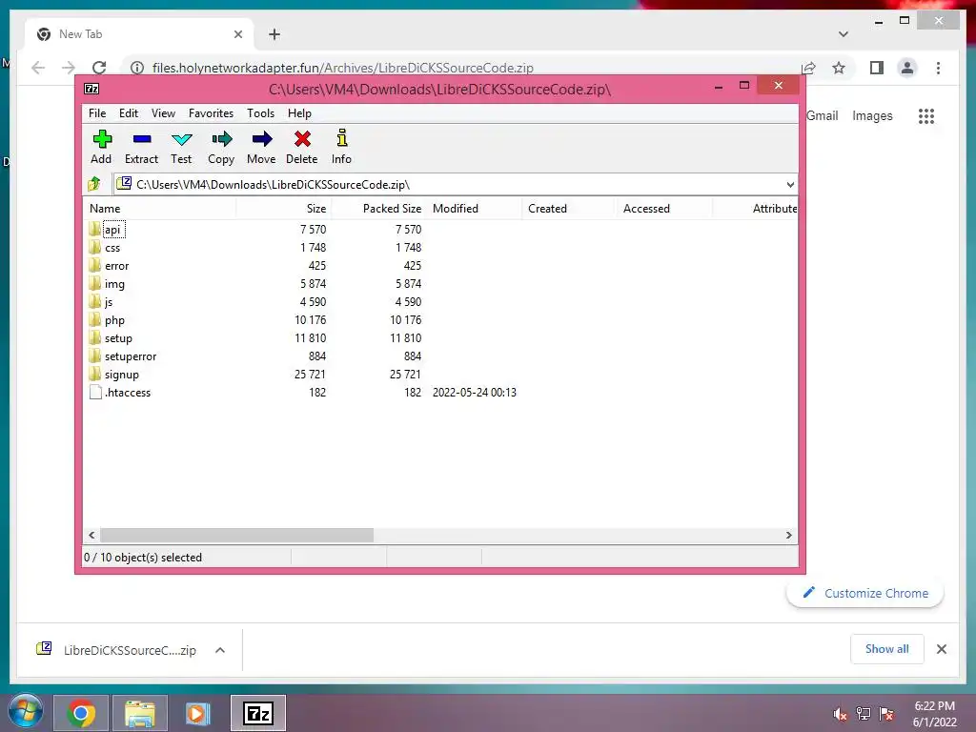This screenshot has height=732, width=976.
Task: Select the api folder icon
Action: 94,229
